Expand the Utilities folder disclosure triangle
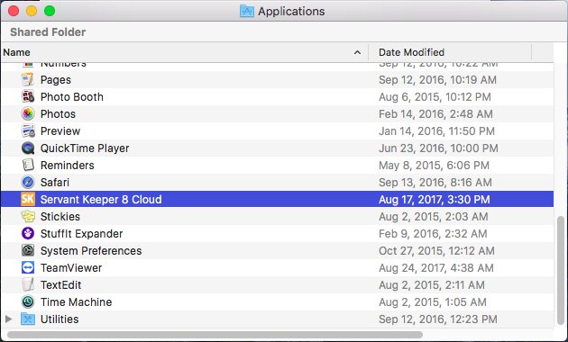Image resolution: width=568 pixels, height=342 pixels. (9, 319)
